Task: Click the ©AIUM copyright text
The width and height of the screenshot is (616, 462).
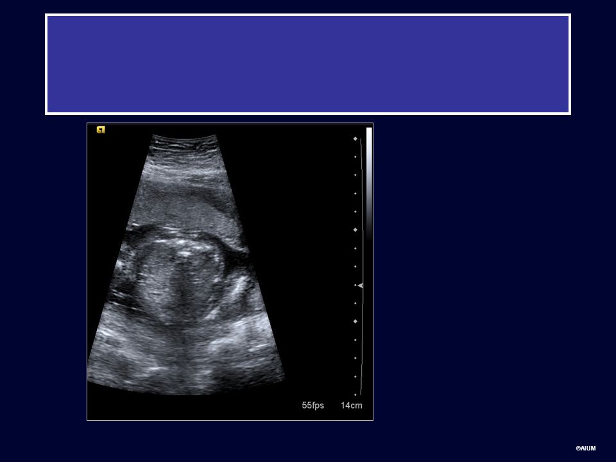Action: tap(585, 449)
